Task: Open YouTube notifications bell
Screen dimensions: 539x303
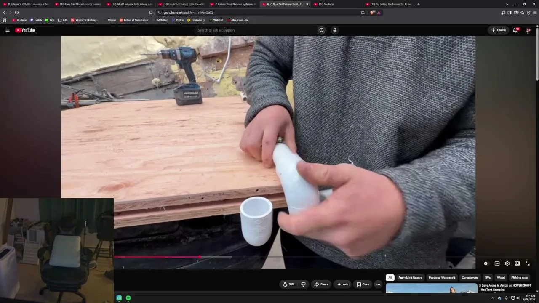Action: coord(515,30)
